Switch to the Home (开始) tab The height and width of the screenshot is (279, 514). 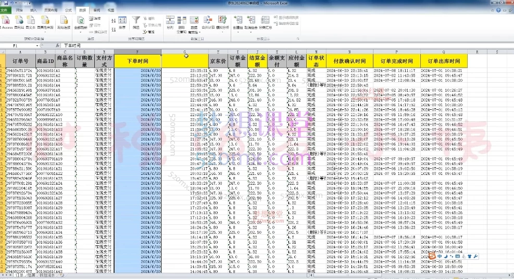pos(19,10)
